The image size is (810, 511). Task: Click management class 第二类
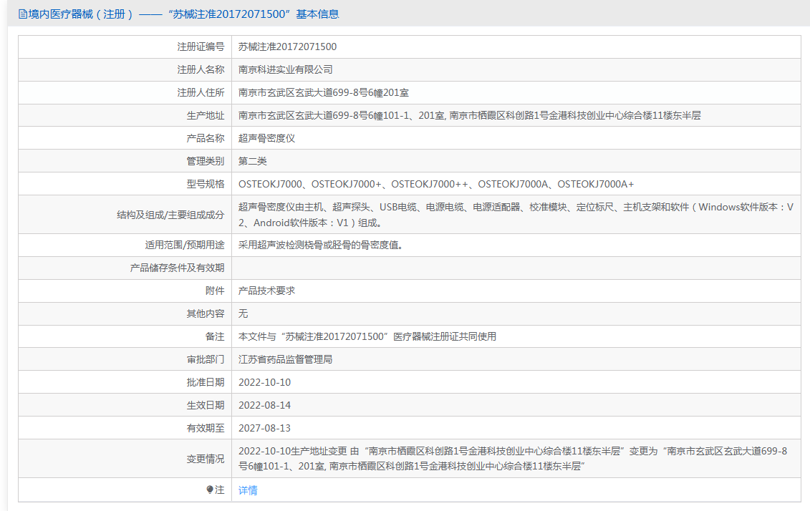click(253, 161)
